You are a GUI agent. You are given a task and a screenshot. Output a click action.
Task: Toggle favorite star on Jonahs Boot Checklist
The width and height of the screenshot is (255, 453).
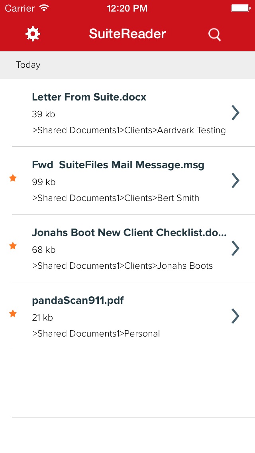(x=13, y=246)
